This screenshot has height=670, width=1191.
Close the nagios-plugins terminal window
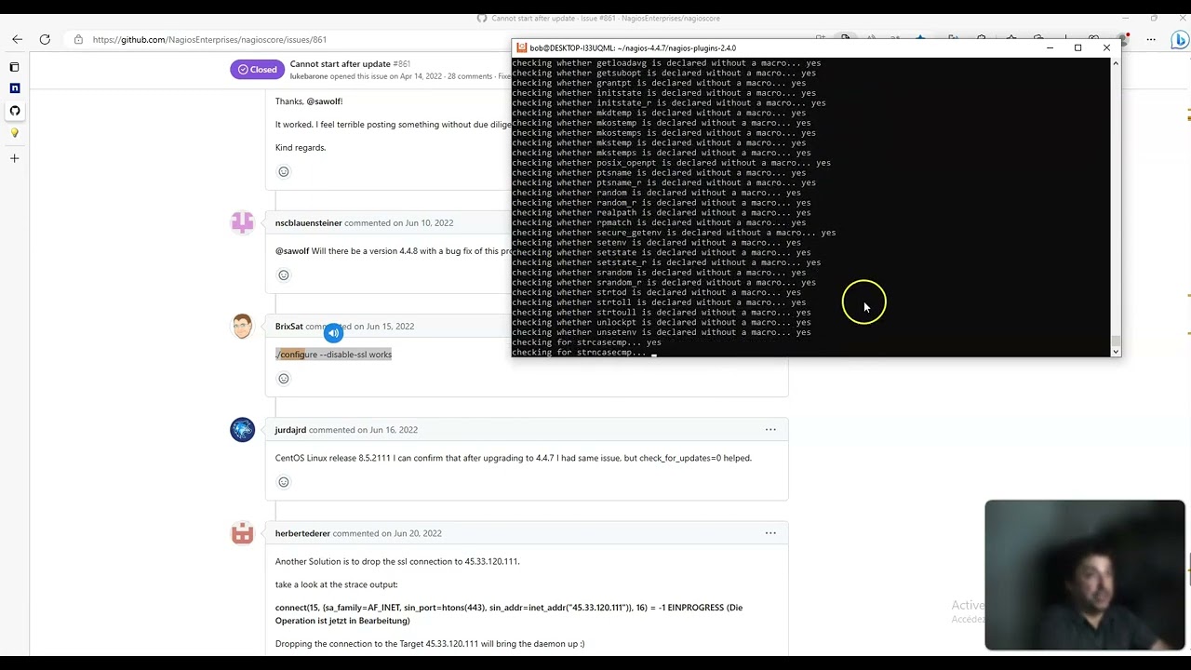coord(1106,47)
